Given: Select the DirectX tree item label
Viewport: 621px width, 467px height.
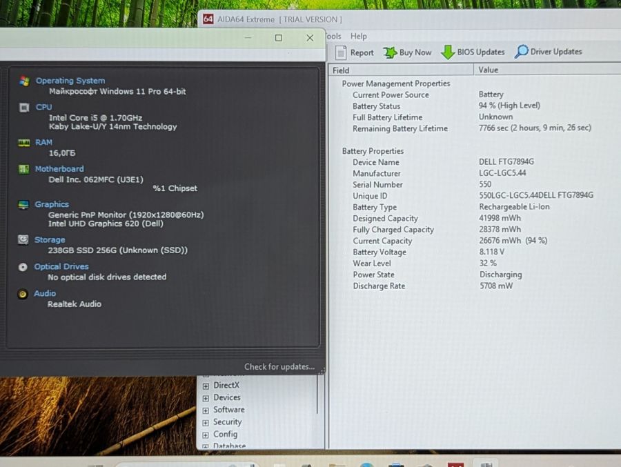Looking at the screenshot, I should coord(226,385).
